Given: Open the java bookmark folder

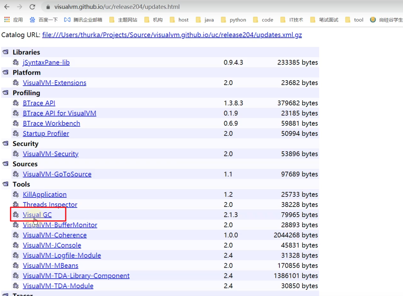Looking at the screenshot, I should click(x=205, y=20).
